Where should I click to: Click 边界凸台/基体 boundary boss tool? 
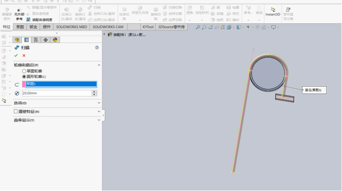pyautogui.click(x=101, y=20)
